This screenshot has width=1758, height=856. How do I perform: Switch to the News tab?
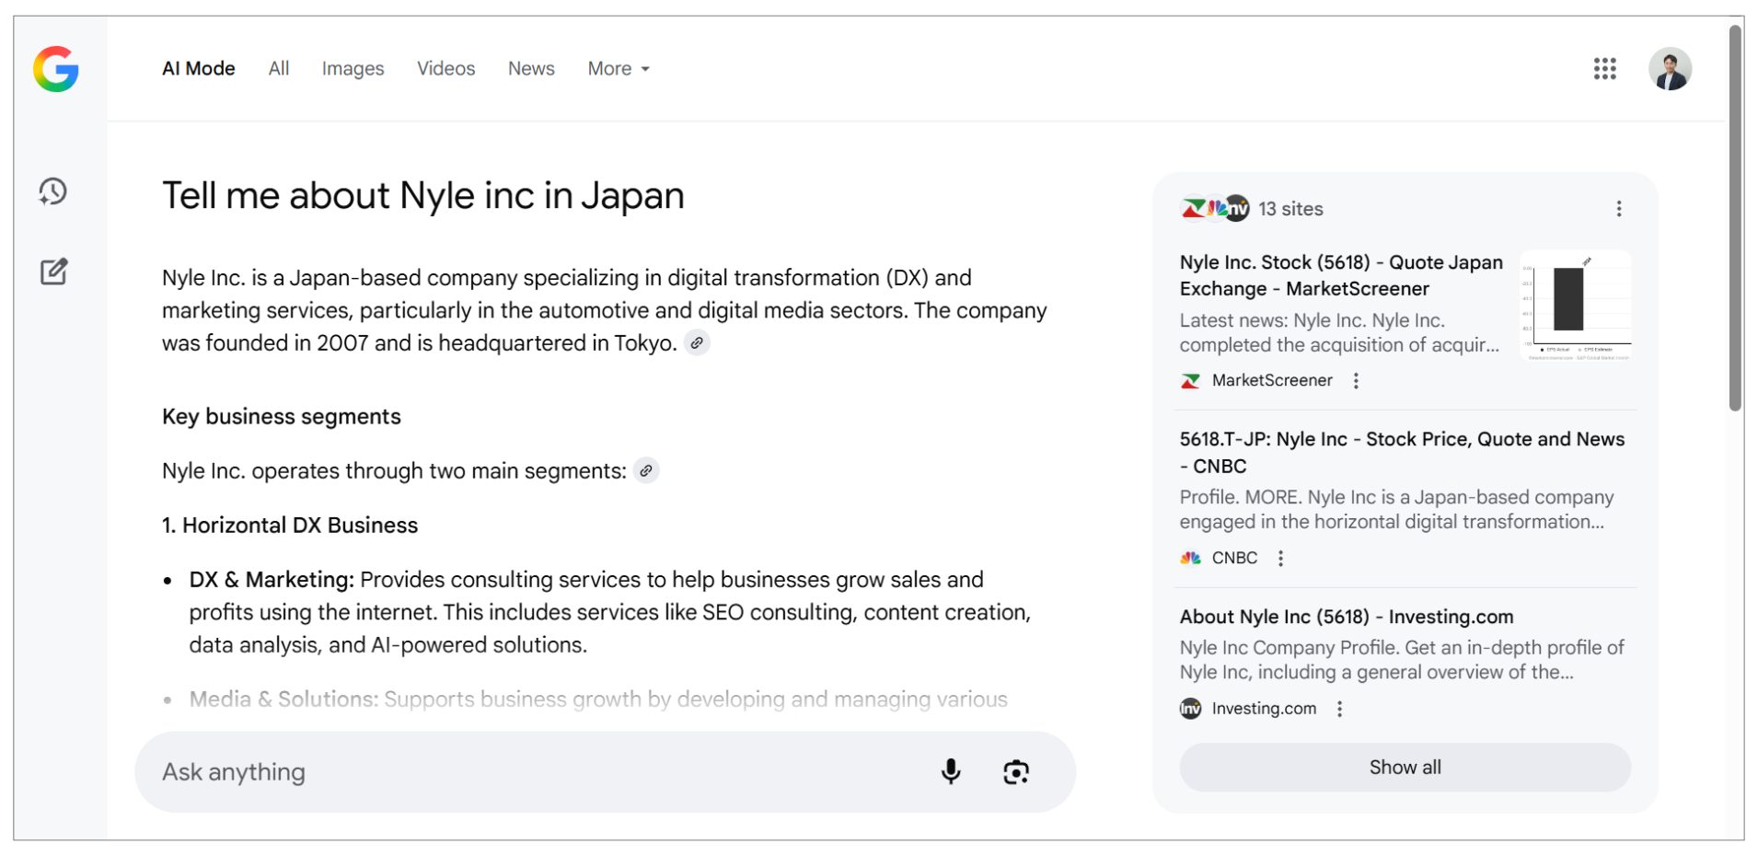click(x=531, y=69)
